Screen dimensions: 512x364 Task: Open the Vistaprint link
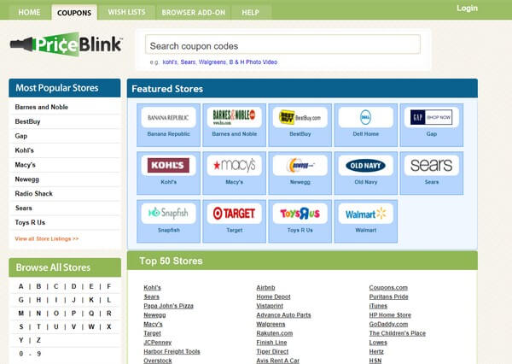click(x=270, y=306)
